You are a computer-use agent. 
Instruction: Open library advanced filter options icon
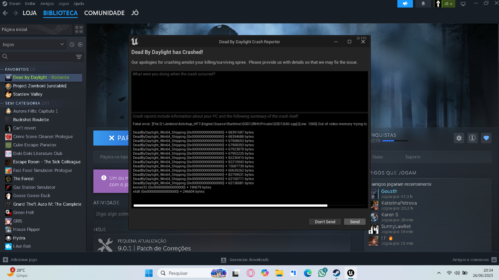pyautogui.click(x=79, y=56)
